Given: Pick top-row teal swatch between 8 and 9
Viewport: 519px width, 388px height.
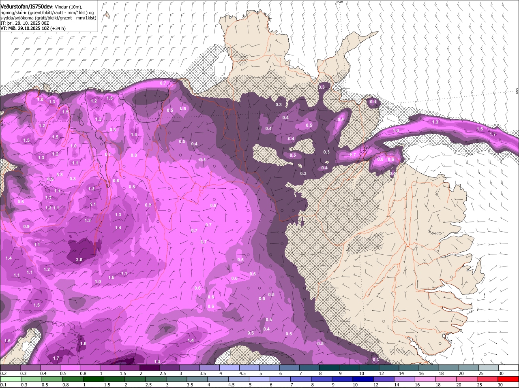Looking at the screenshot, I should tap(329, 367).
